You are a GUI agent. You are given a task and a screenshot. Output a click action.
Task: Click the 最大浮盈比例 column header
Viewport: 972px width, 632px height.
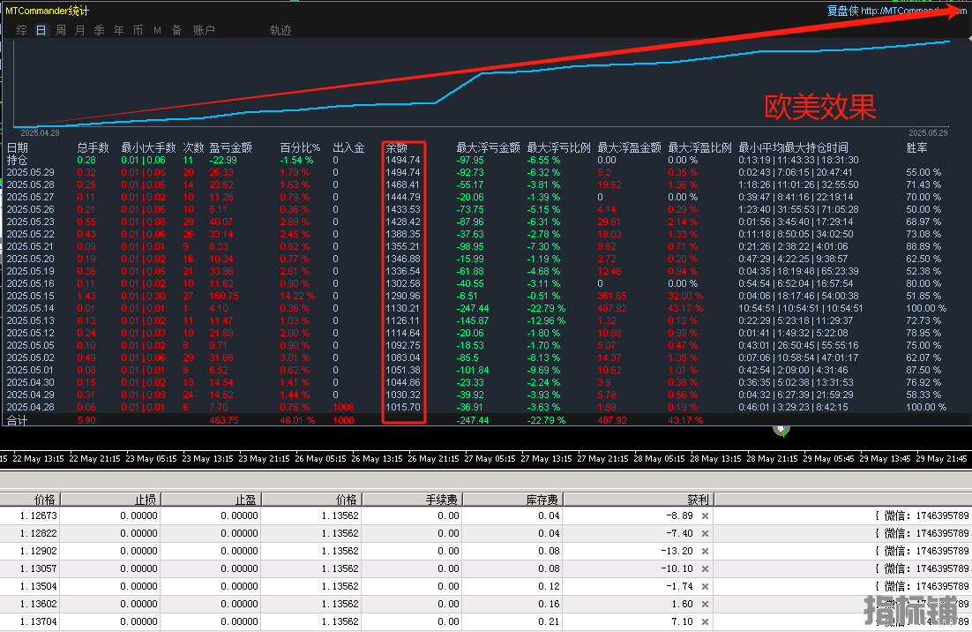point(699,147)
